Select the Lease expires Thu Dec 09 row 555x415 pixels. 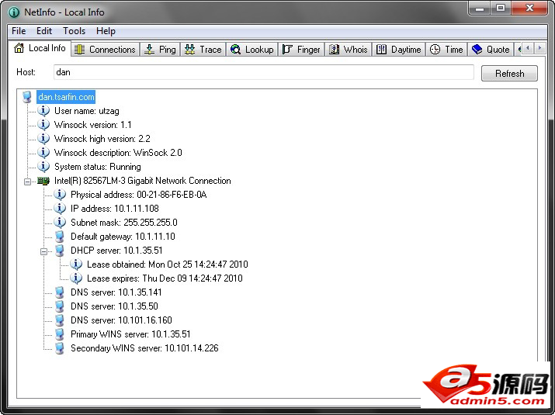click(165, 278)
